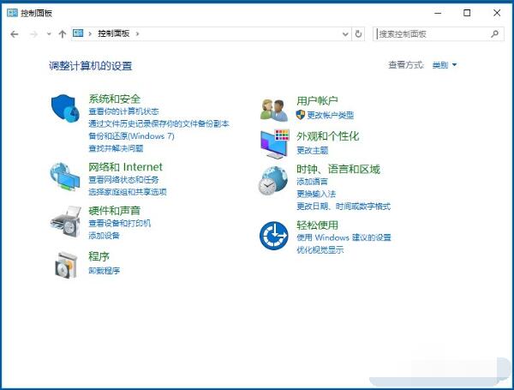This screenshot has height=390, width=514.
Task: Refresh the Control Panel view
Action: pyautogui.click(x=358, y=33)
